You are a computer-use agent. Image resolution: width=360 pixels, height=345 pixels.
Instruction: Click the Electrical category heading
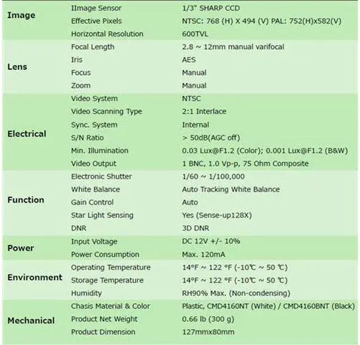(26, 134)
